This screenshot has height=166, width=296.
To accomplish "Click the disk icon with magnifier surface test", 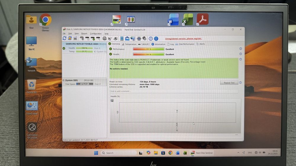I will coord(98,39).
